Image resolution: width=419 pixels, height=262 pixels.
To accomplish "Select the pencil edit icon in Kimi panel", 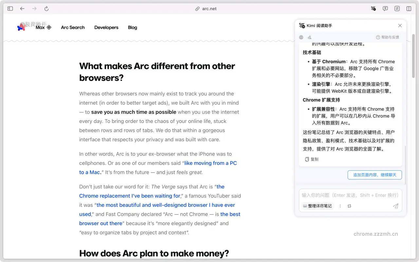I will pos(309,37).
